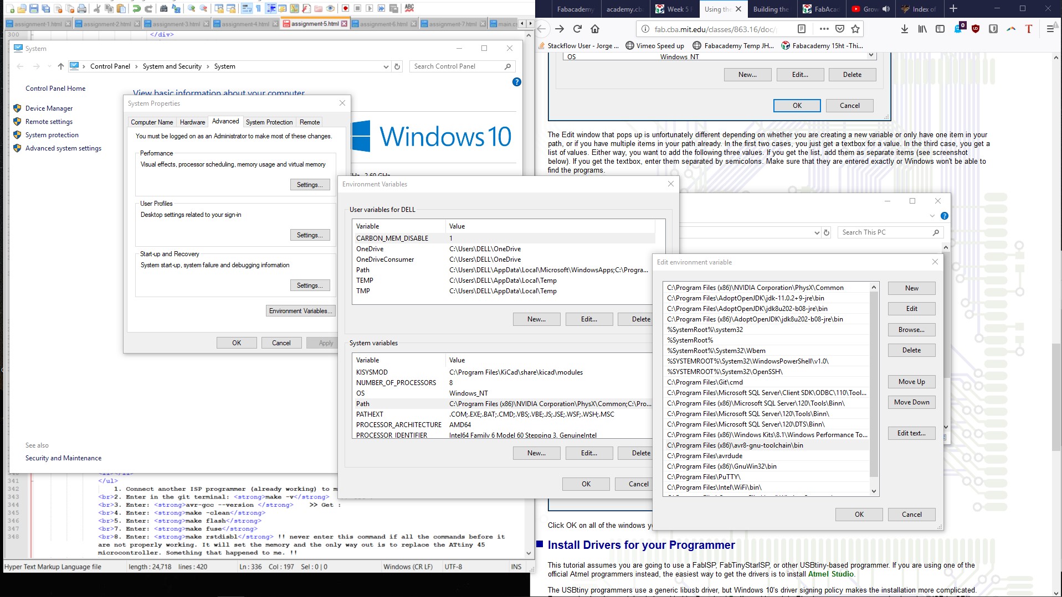
Task: Open the Firefox downloads panel
Action: (x=904, y=29)
